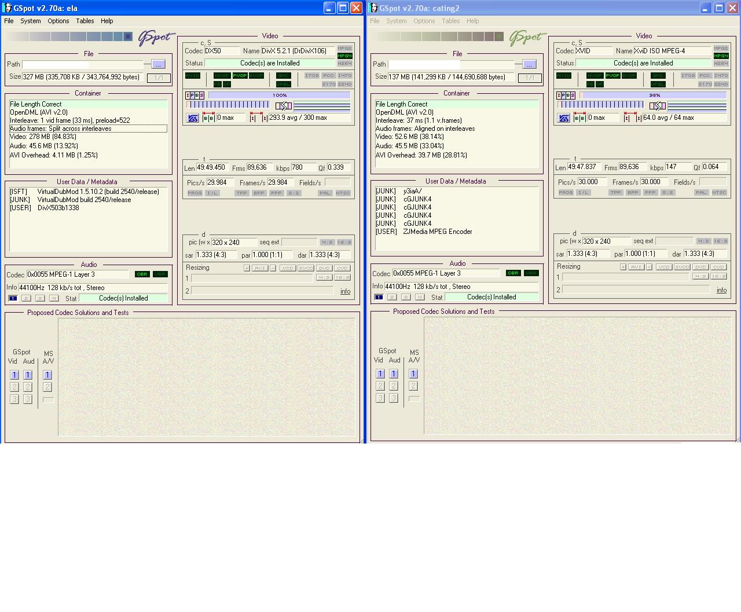Click the GSpot logo in the ela window
Viewport: 741px width, 612px height.
pos(156,38)
